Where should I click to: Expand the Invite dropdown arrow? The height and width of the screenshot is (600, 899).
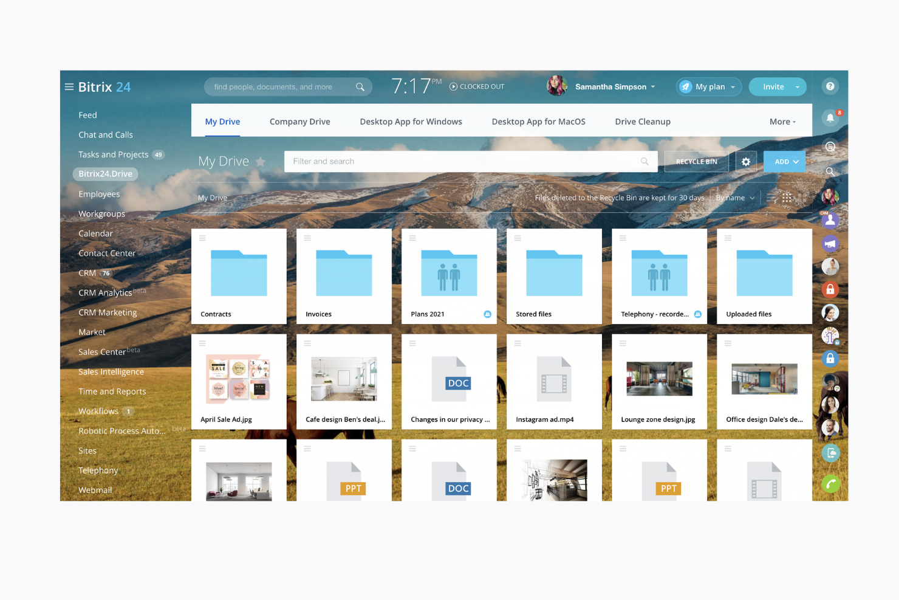click(798, 87)
